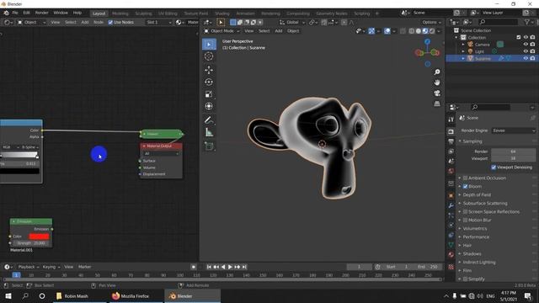Open the Tool properties tab icon
539x303 pixels.
(x=451, y=120)
